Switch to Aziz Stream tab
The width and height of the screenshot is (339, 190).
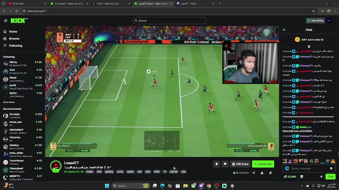click(69, 4)
